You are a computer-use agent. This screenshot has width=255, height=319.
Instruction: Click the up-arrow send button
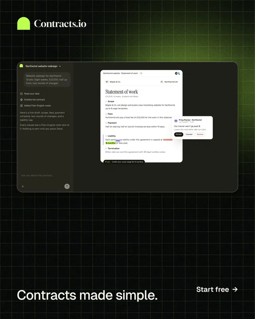click(67, 186)
